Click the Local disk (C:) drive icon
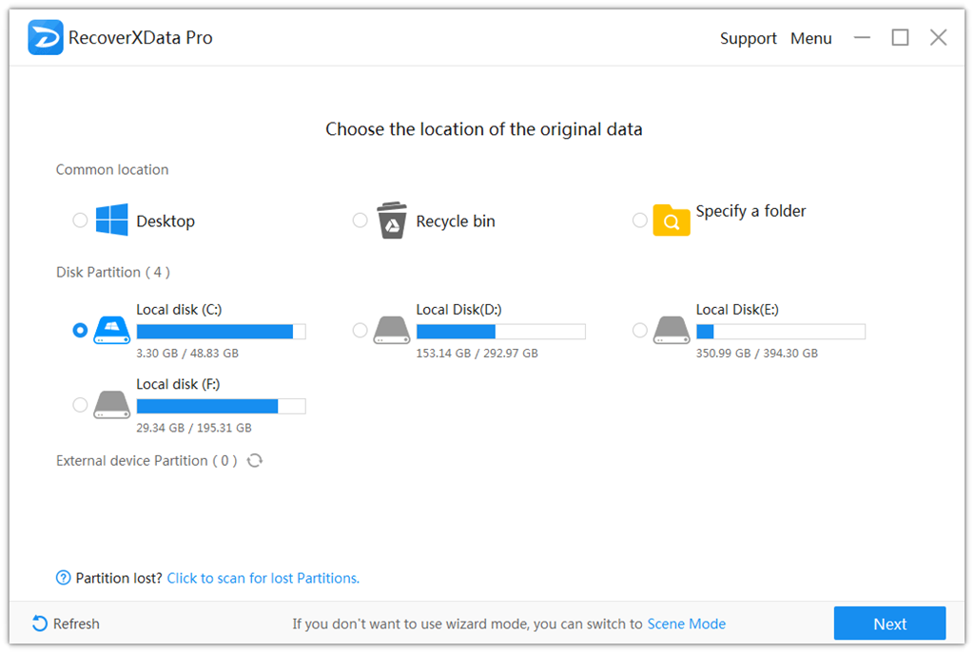 110,330
